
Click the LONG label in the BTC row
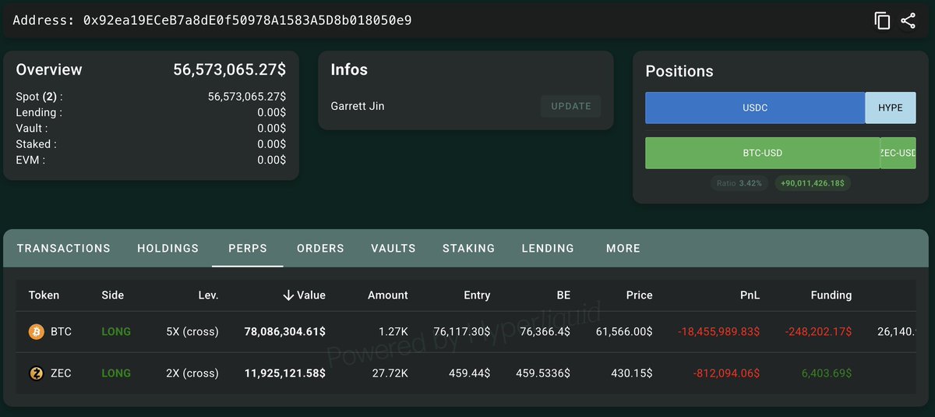point(116,332)
